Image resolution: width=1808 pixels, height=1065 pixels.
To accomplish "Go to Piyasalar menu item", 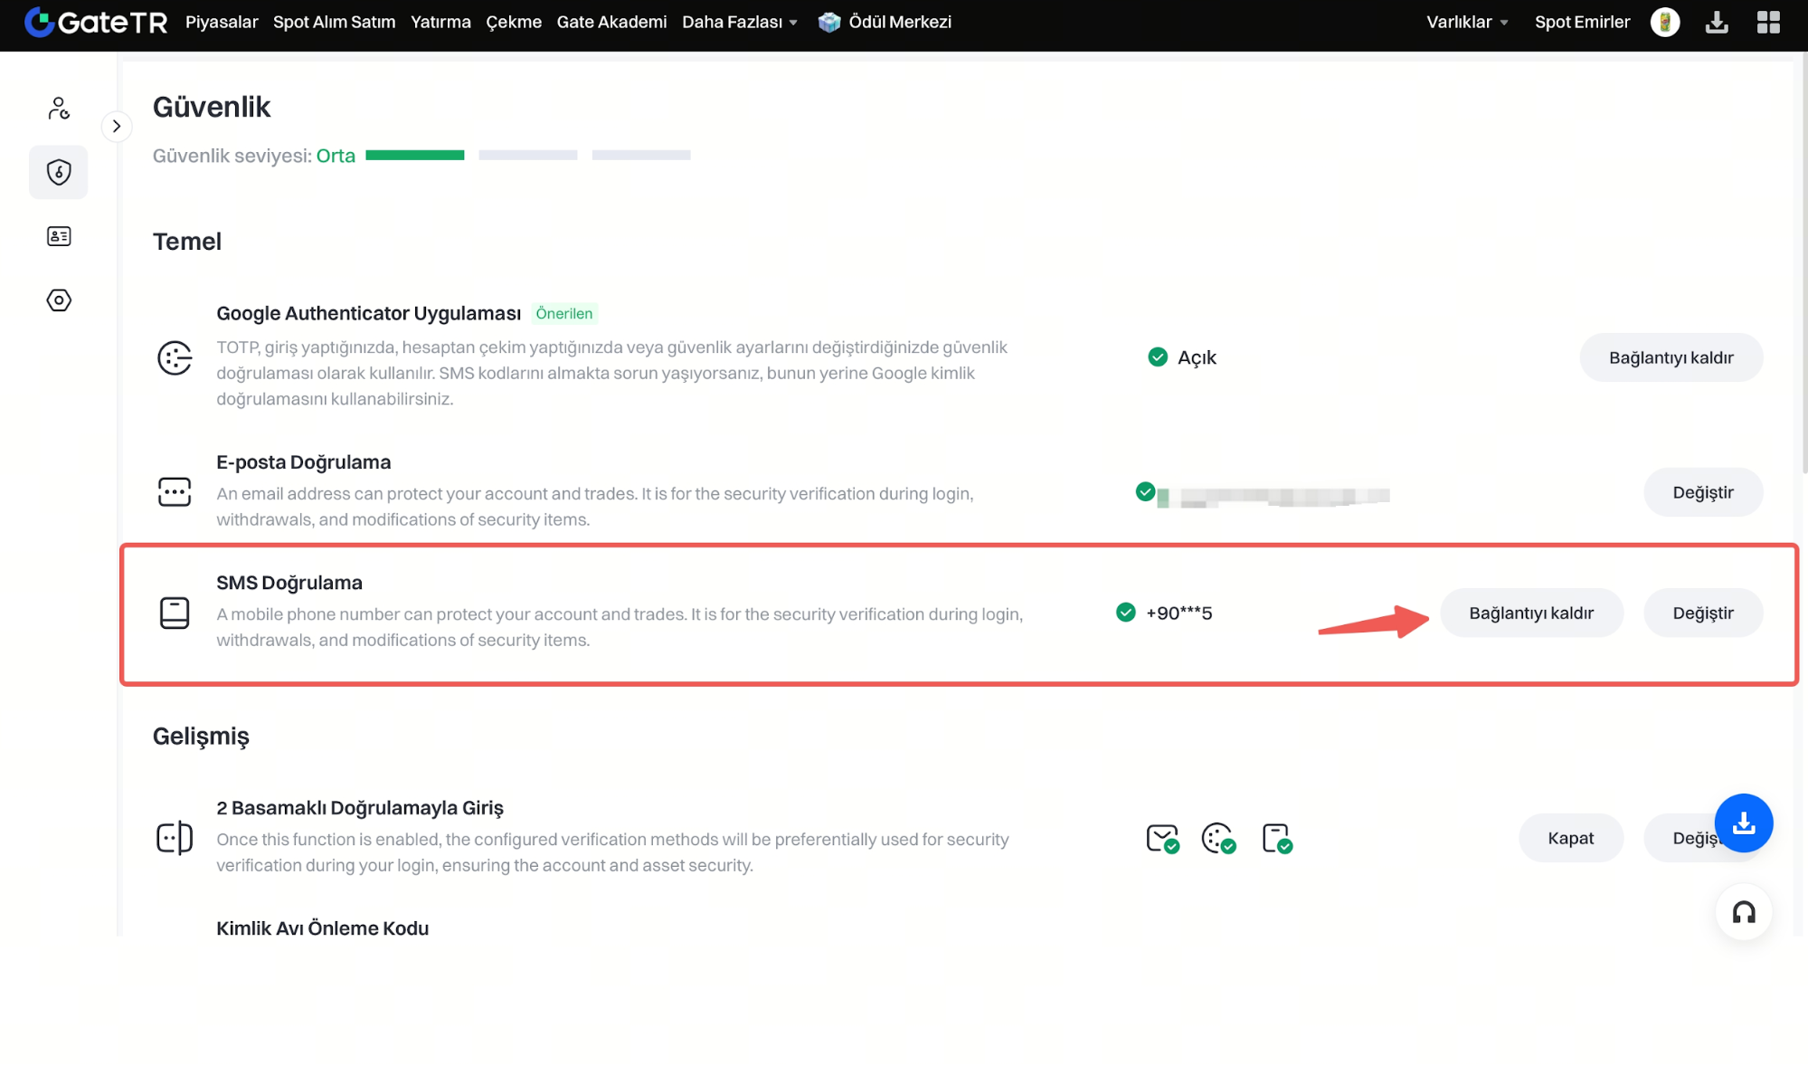I will click(222, 22).
